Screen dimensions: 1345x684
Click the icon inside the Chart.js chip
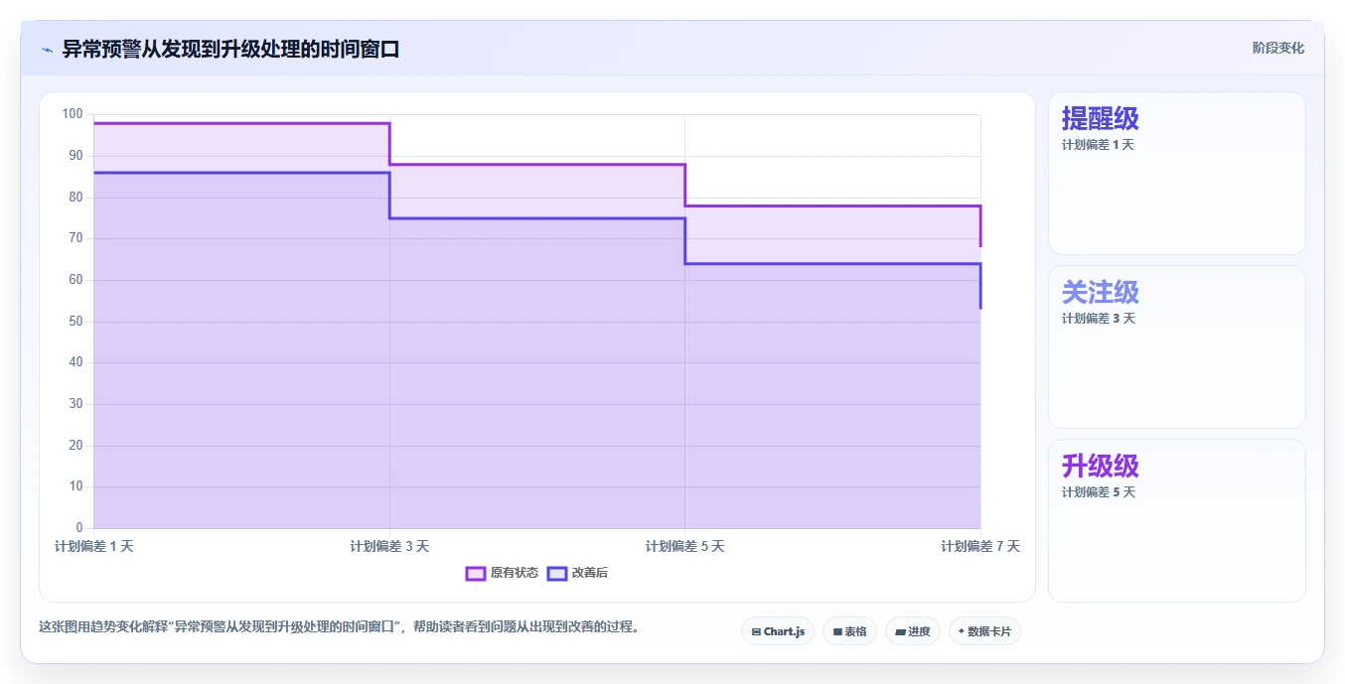(756, 631)
